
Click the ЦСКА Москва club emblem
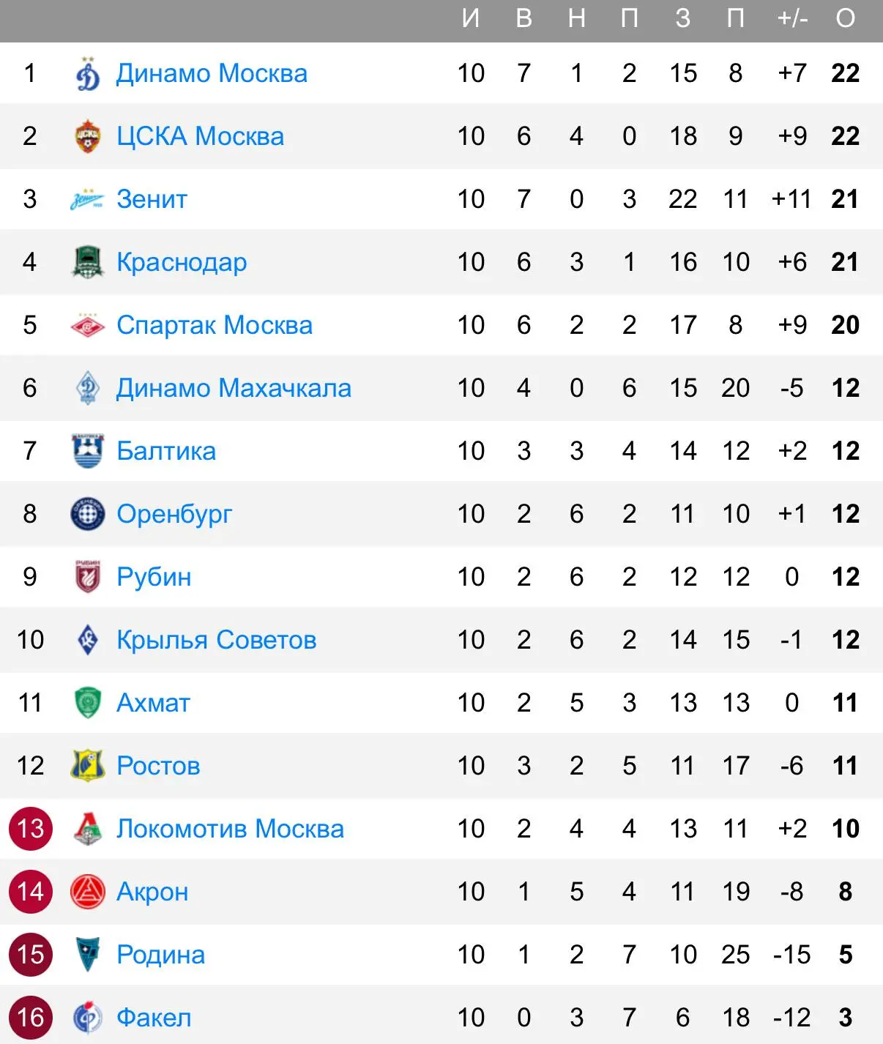(x=88, y=136)
